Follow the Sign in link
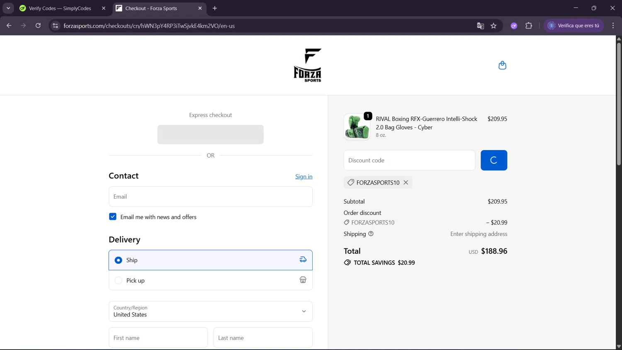 [304, 177]
